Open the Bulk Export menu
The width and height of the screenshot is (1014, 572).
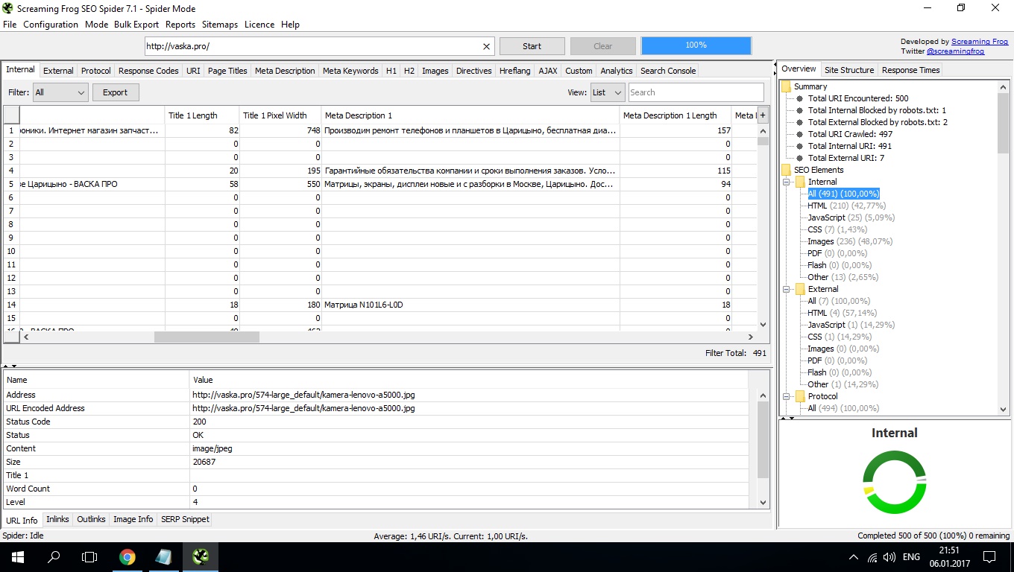[x=136, y=25]
